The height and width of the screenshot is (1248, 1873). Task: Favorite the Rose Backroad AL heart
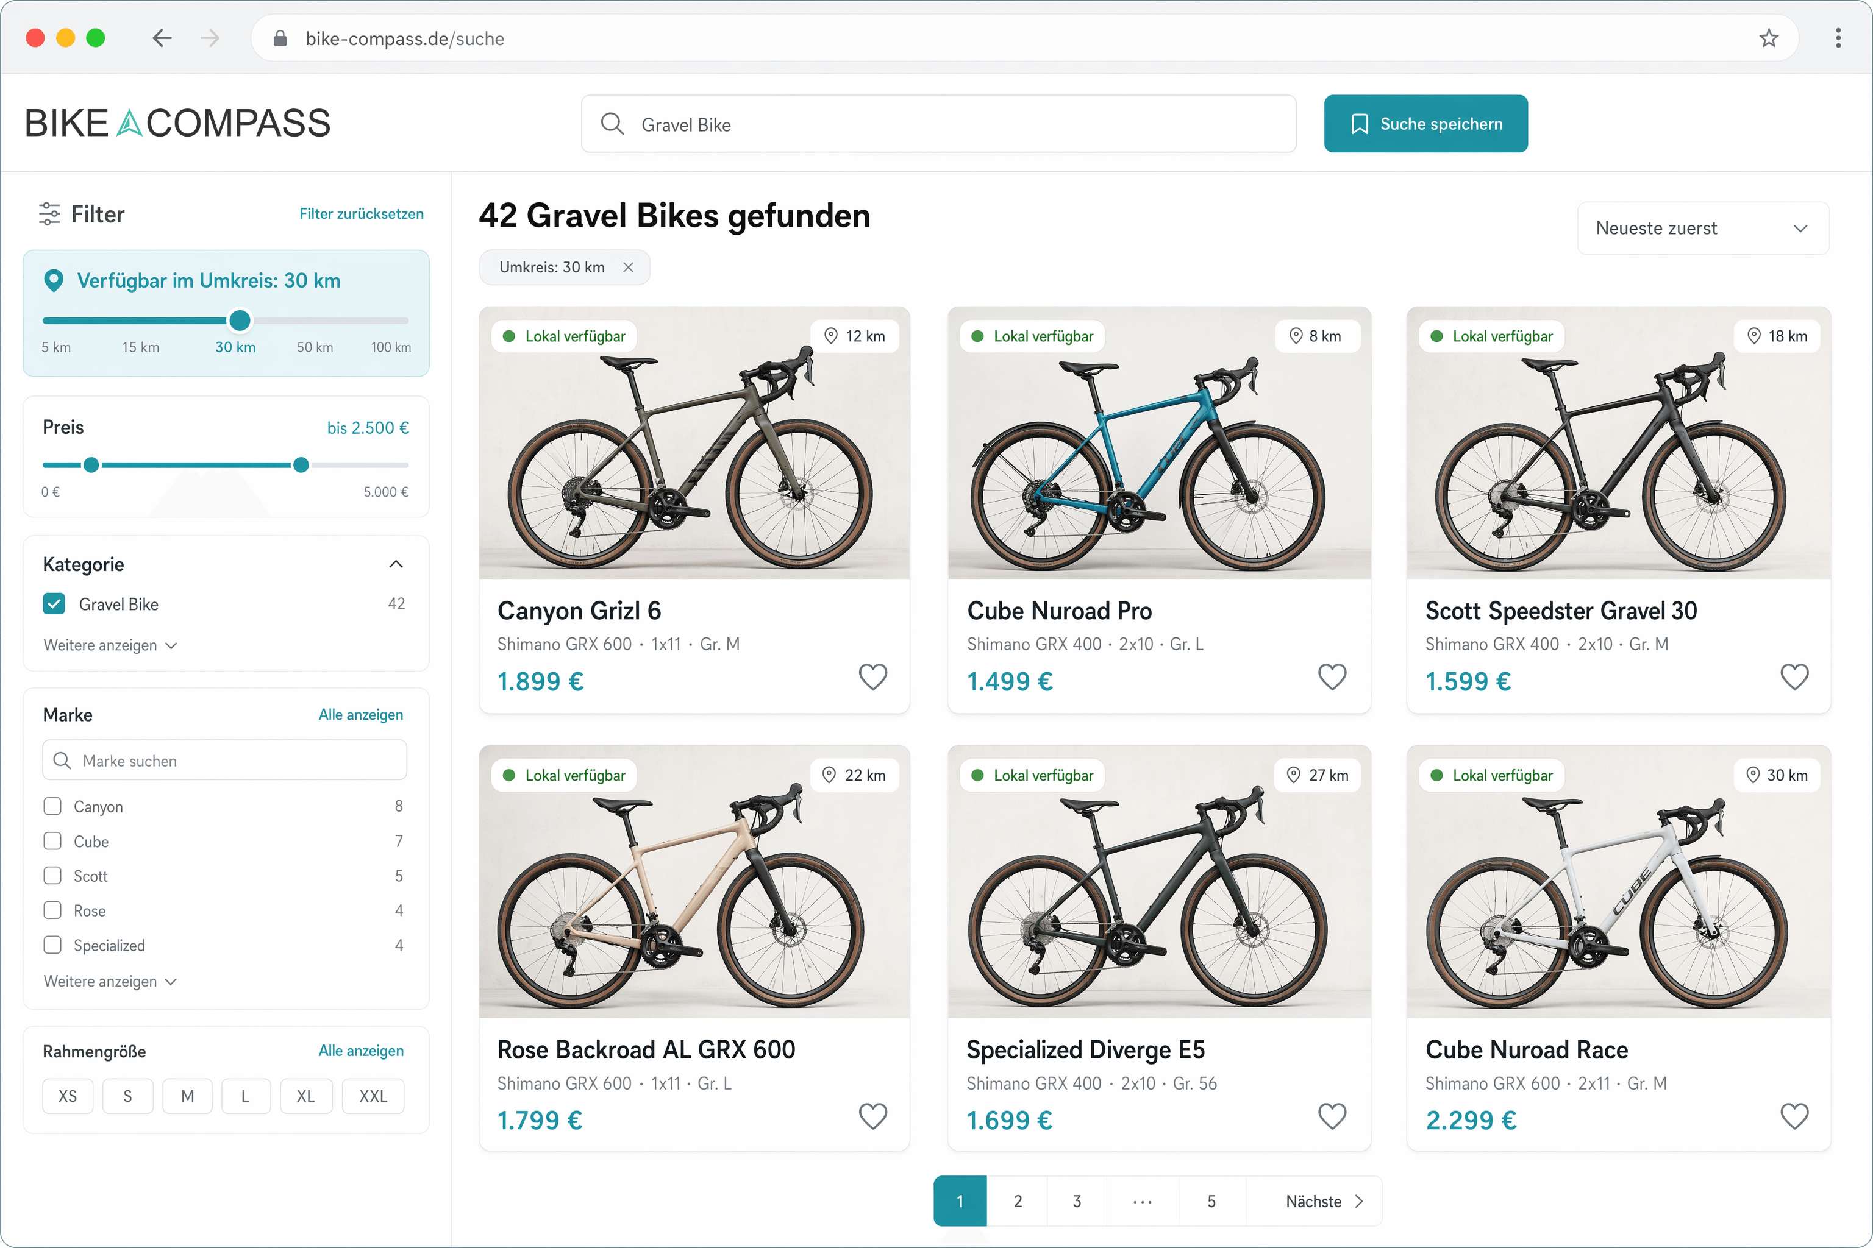pyautogui.click(x=873, y=1116)
